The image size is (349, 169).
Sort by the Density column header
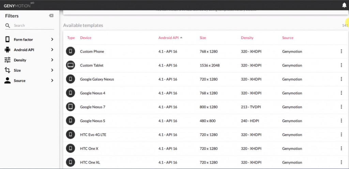[x=247, y=38]
